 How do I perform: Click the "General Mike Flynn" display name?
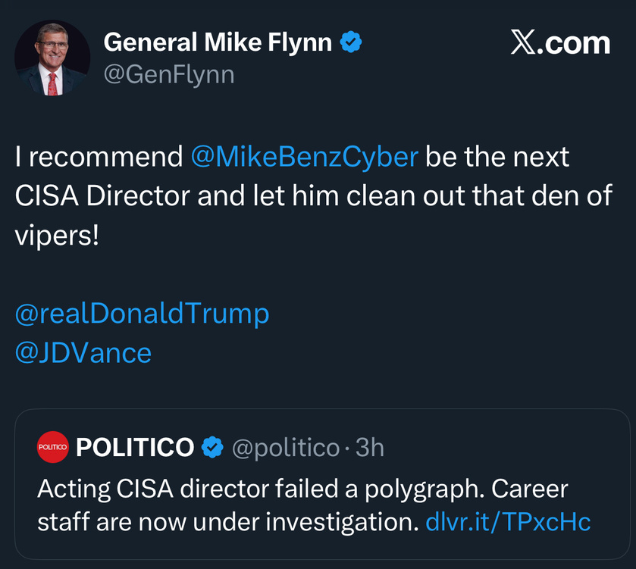217,42
